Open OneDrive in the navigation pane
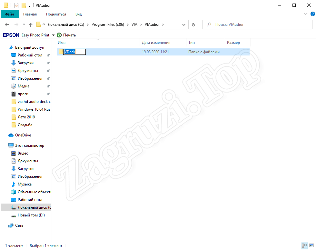Screen dimensions: 317x250 point(23,135)
